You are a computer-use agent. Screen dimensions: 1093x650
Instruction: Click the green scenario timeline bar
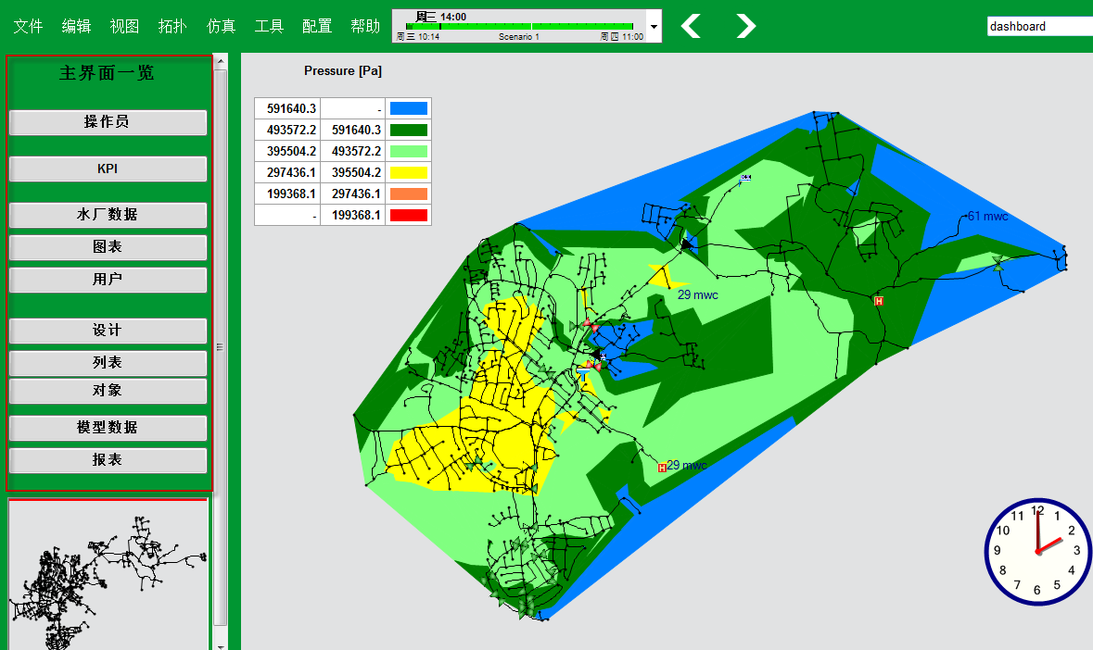[x=519, y=26]
